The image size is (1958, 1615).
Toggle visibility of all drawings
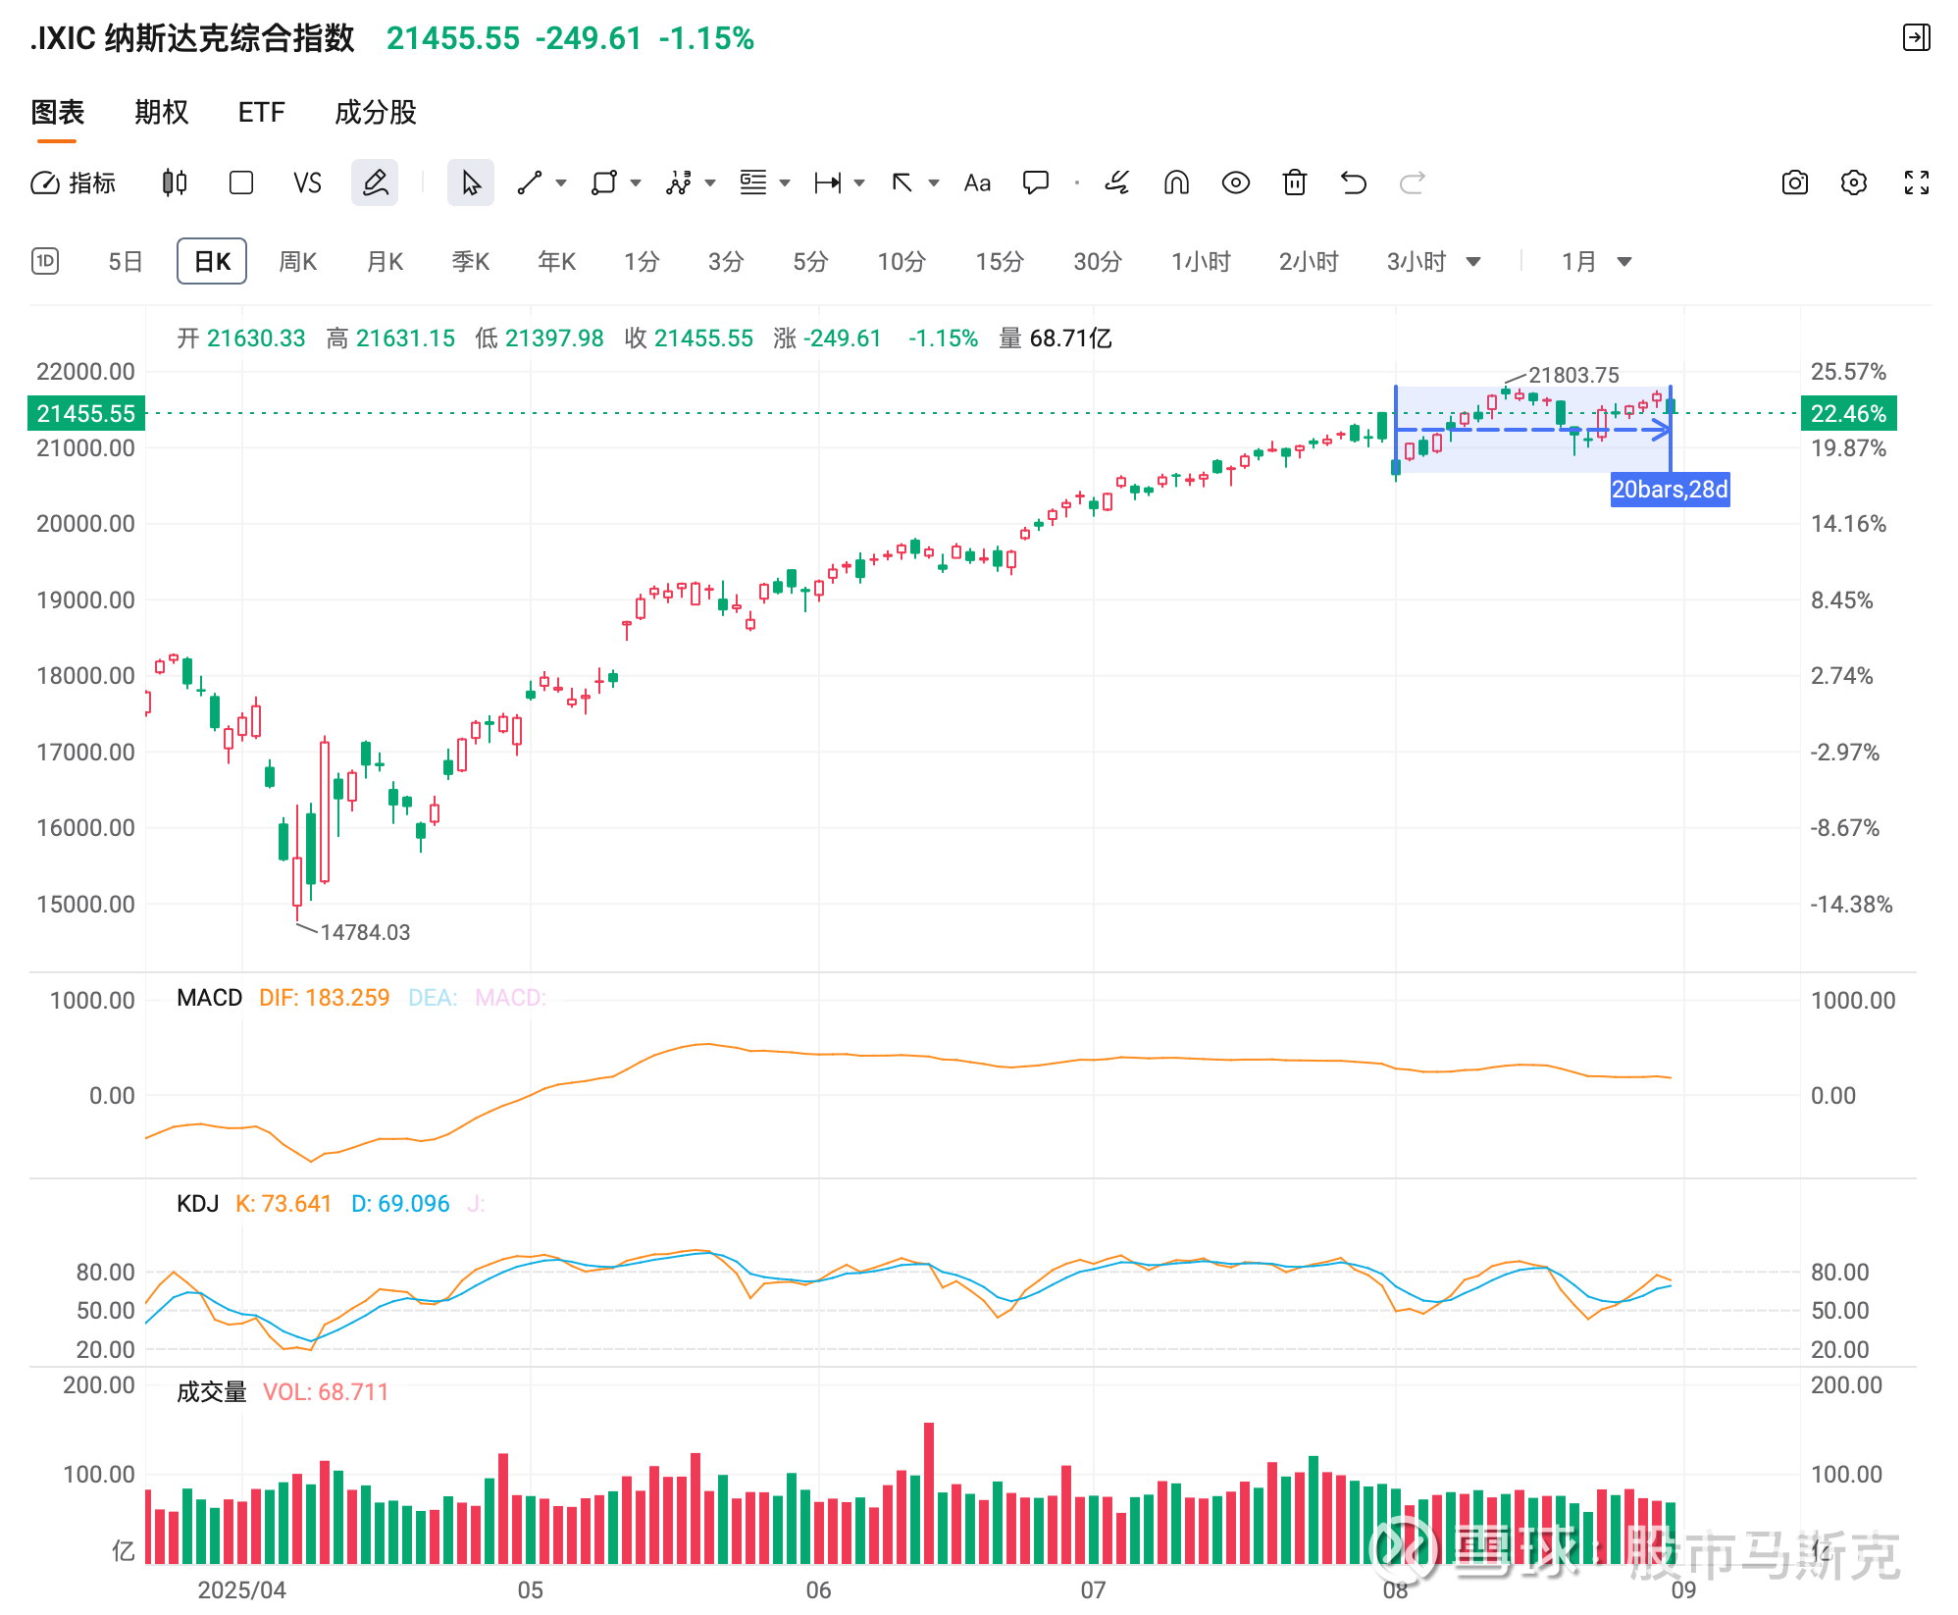[1235, 182]
